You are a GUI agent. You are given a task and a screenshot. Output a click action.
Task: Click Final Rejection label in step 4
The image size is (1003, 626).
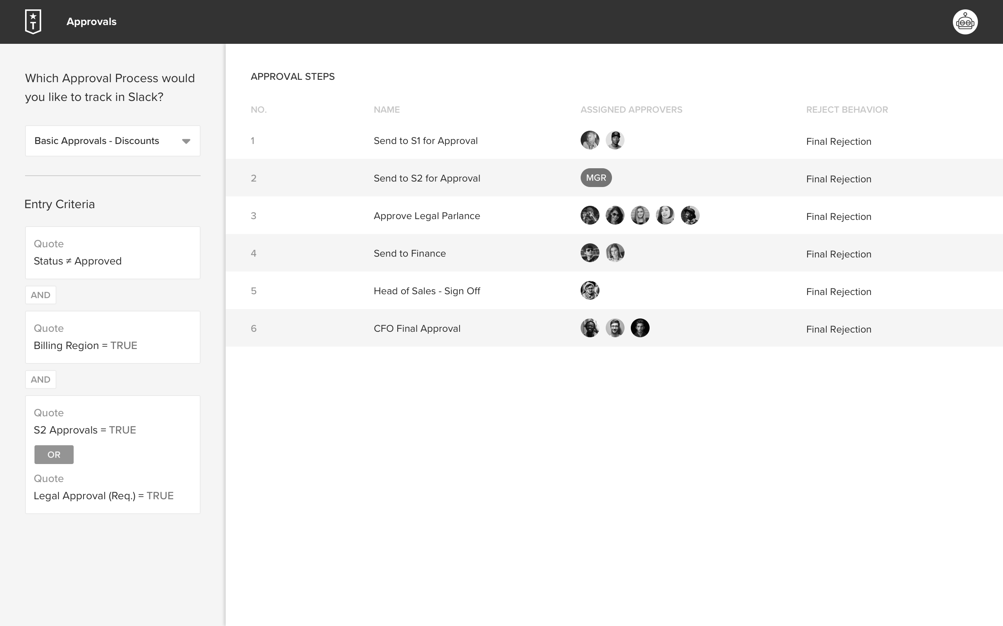(838, 254)
